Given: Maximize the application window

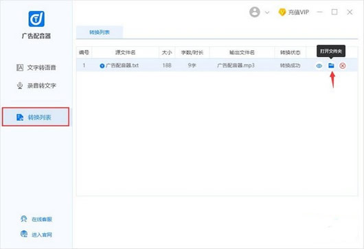Looking at the screenshot, I should pos(334,12).
